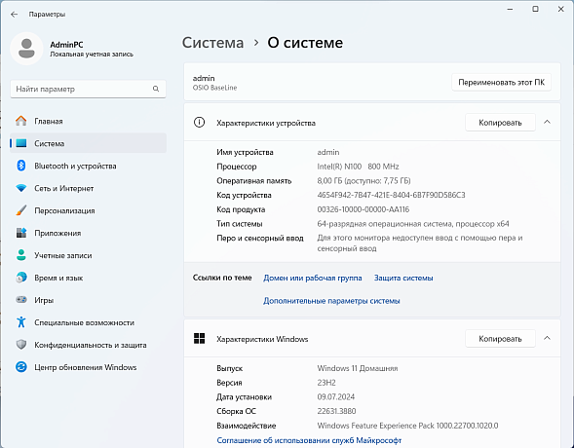The width and height of the screenshot is (574, 448).
Task: Go back with the arrow icon
Action: (x=14, y=15)
